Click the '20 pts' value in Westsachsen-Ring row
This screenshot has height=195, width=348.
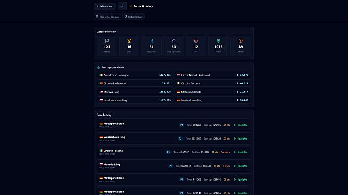pyautogui.click(x=227, y=139)
